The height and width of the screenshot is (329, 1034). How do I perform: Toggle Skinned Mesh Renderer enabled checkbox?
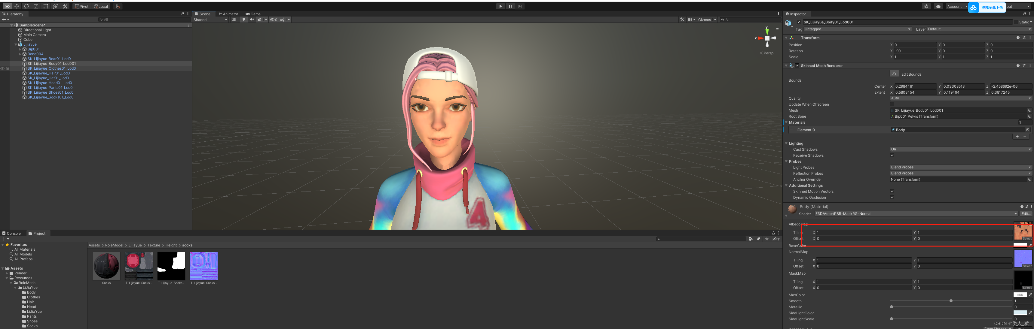coord(797,66)
